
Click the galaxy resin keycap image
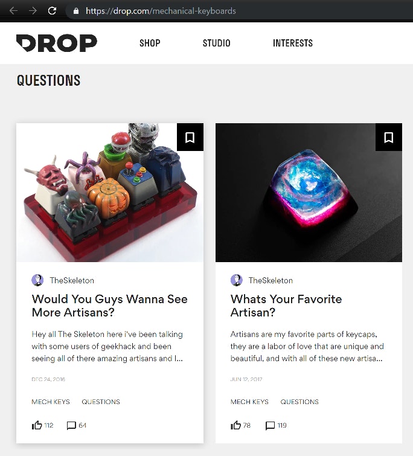pos(309,193)
